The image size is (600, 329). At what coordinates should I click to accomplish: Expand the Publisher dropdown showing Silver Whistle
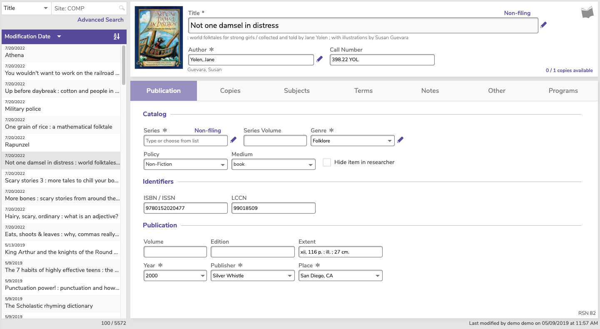[x=252, y=276]
